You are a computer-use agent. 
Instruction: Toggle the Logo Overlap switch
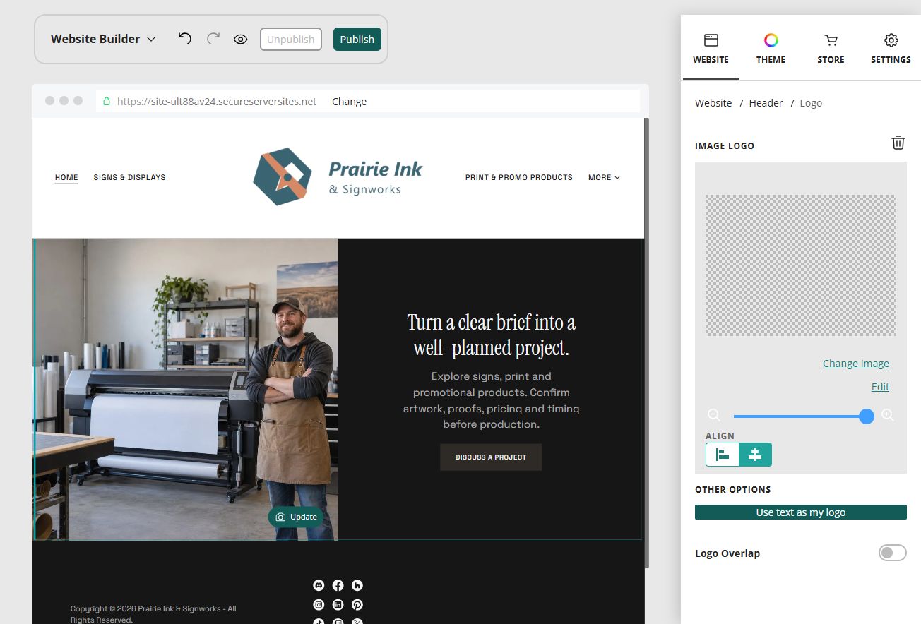892,553
